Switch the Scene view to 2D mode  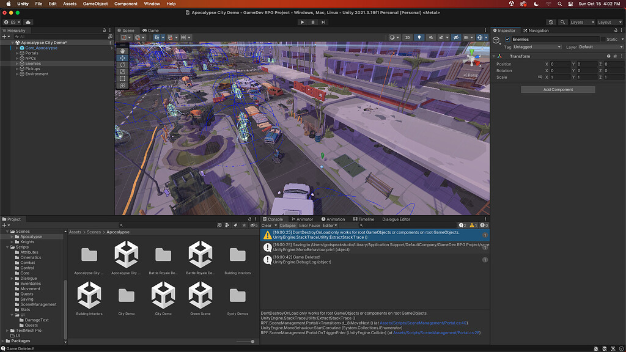408,37
